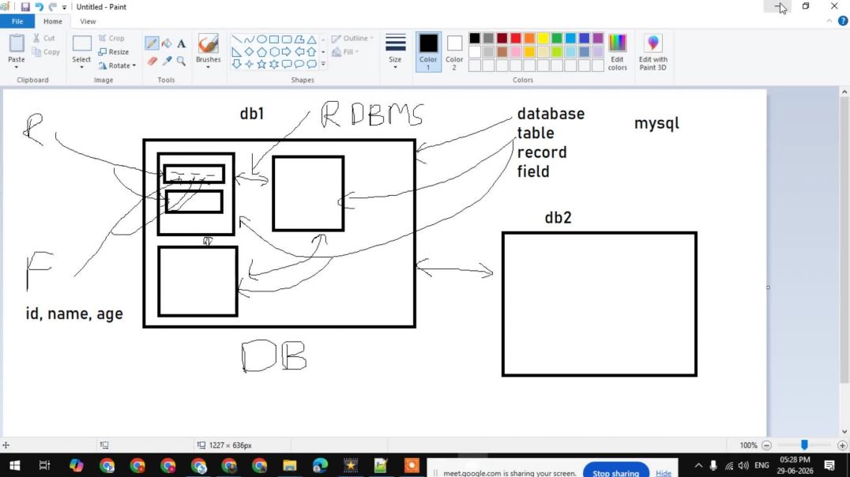Switch to the View tab
The image size is (850, 477).
tap(88, 21)
